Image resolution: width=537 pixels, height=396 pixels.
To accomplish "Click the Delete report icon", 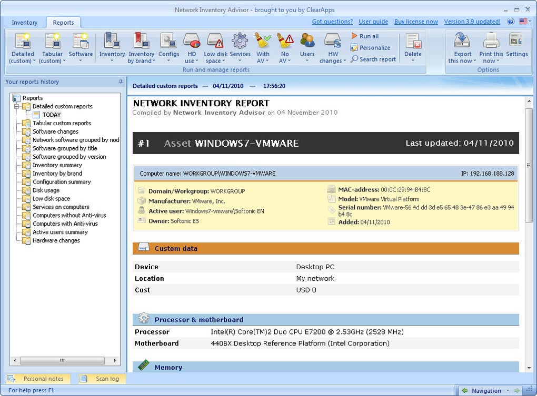I will [413, 40].
